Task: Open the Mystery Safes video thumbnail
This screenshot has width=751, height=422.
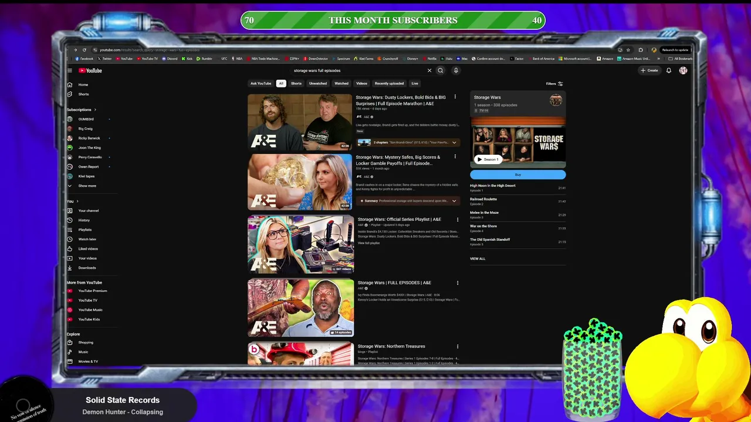Action: click(300, 182)
